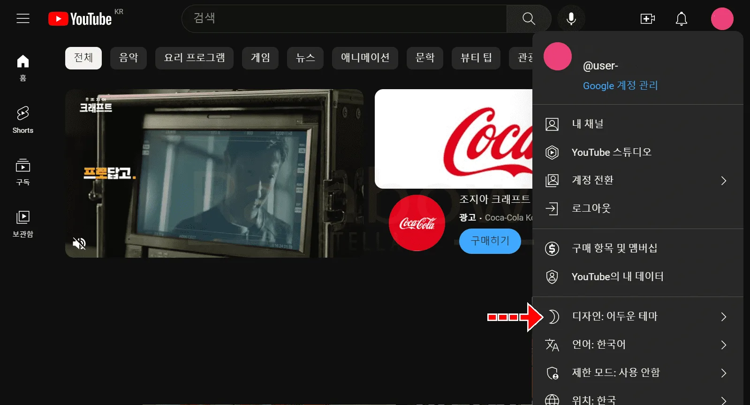Open YouTube의 내 데이터
The width and height of the screenshot is (750, 405).
638,277
